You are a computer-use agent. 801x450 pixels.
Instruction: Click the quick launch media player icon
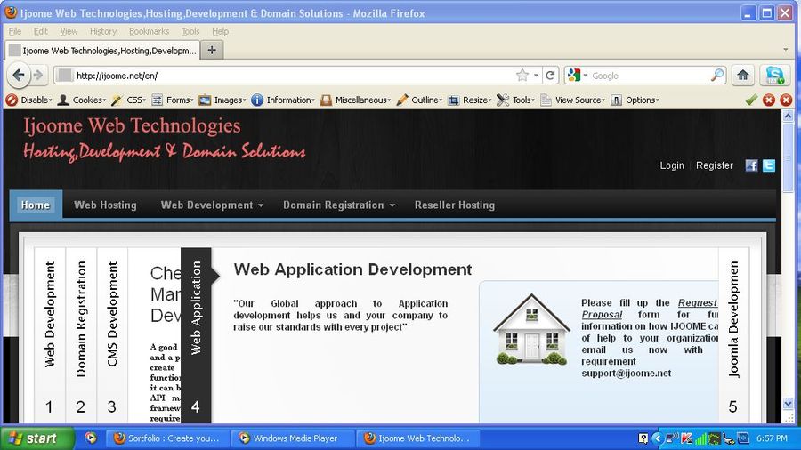pyautogui.click(x=91, y=438)
